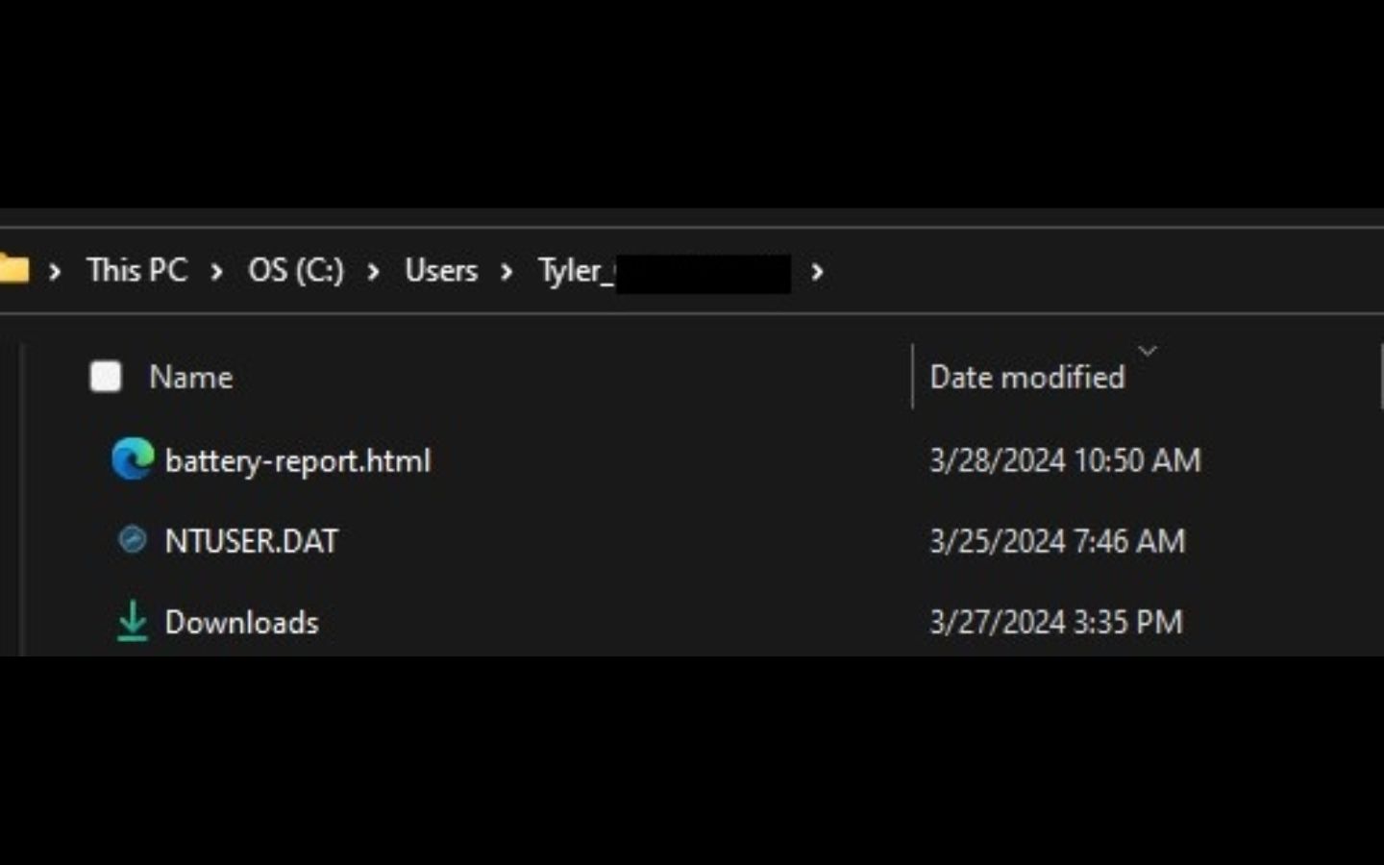Expand the chevron after the Tyler_ folder
Viewport: 1384px width, 865px height.
pos(817,272)
